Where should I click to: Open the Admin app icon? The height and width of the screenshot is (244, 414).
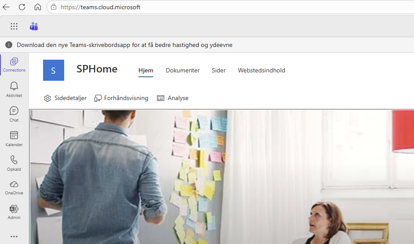[x=14, y=212]
